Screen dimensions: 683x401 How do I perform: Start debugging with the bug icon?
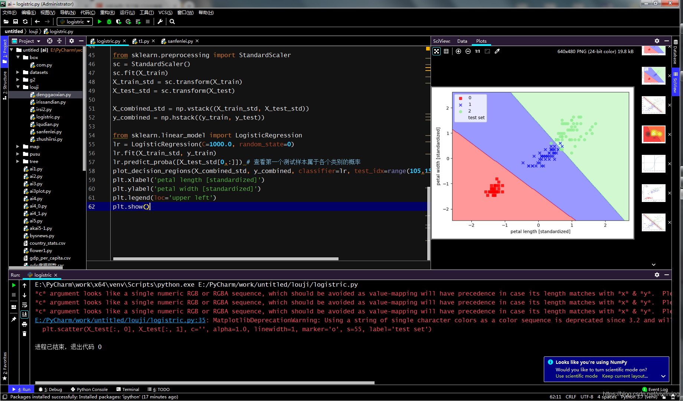(x=109, y=22)
